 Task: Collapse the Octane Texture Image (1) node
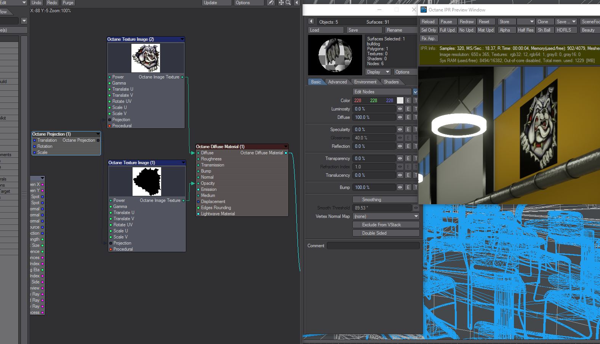tap(183, 163)
